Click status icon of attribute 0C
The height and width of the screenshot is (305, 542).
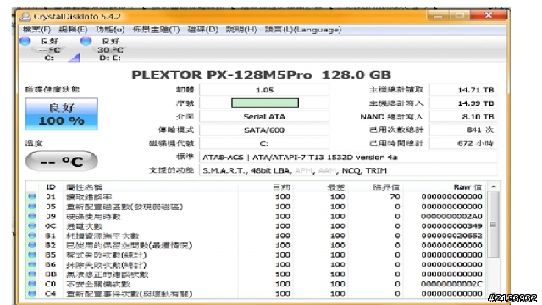[x=32, y=226]
